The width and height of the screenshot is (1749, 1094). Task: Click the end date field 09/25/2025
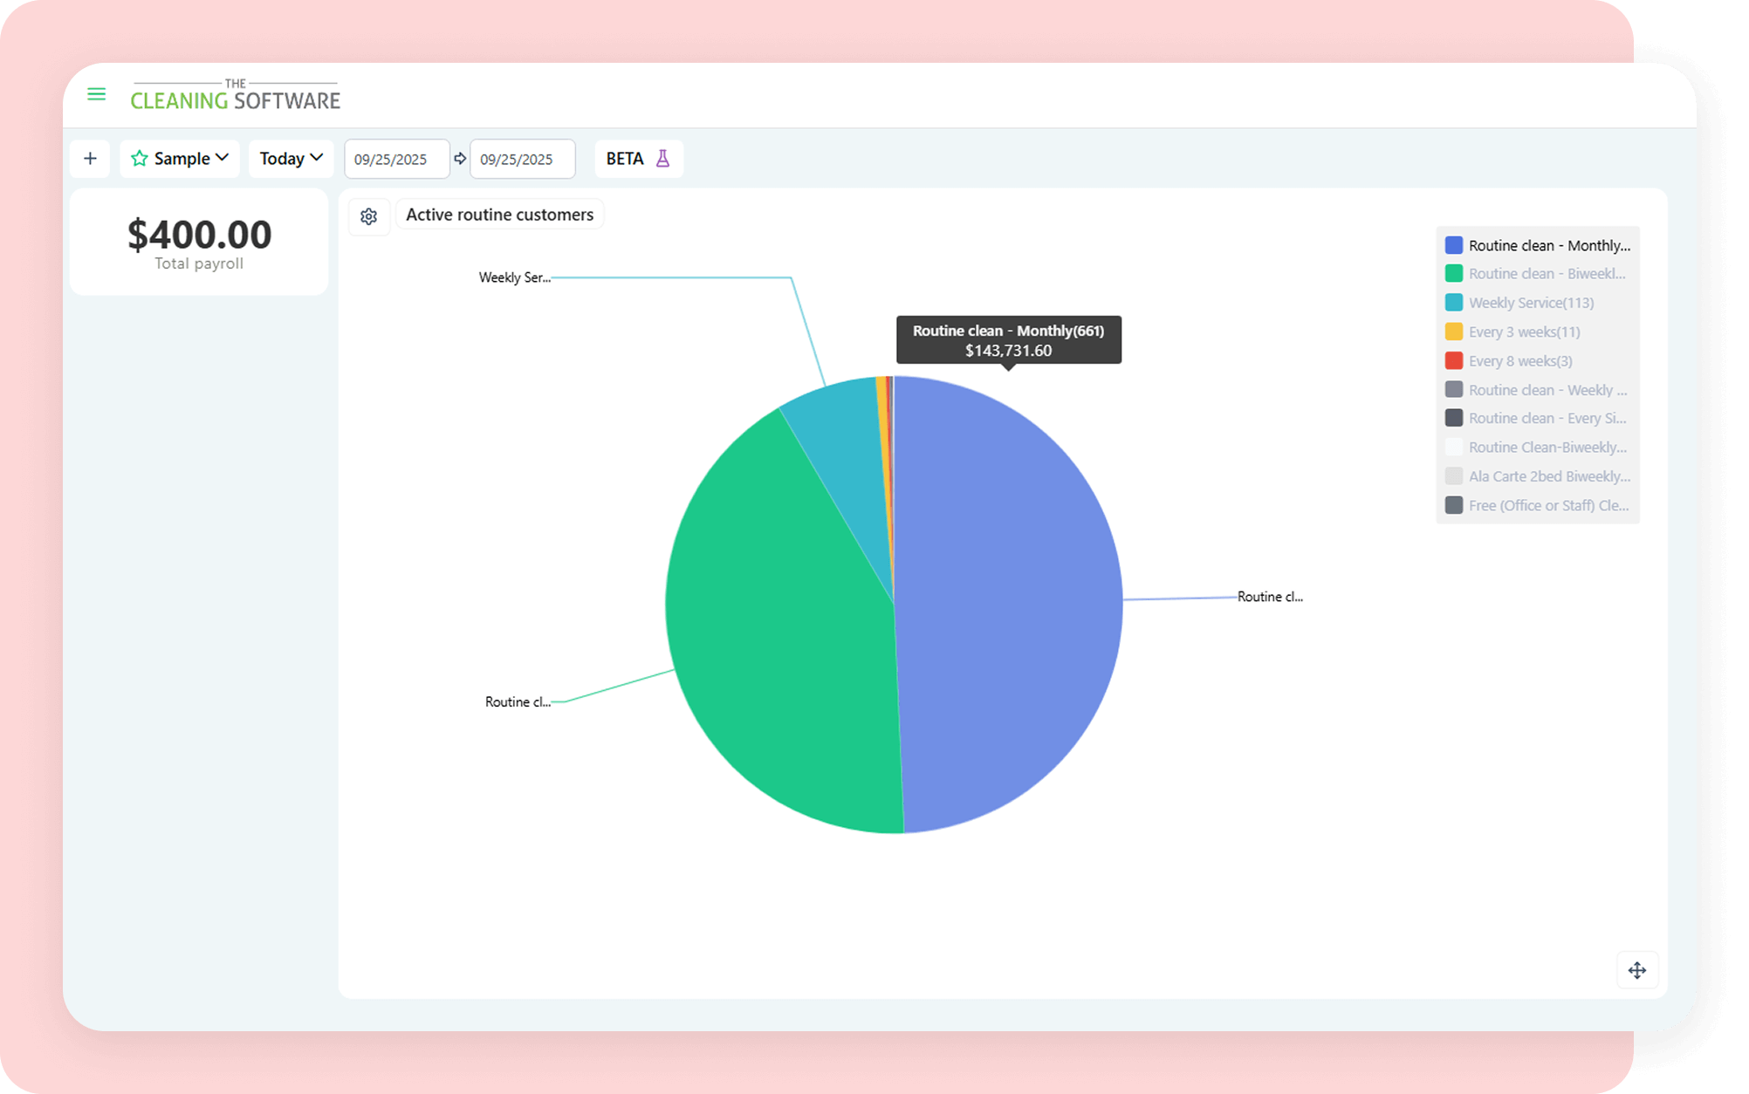(521, 160)
